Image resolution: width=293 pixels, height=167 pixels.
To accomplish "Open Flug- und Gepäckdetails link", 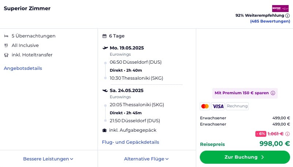I will pyautogui.click(x=130, y=142).
